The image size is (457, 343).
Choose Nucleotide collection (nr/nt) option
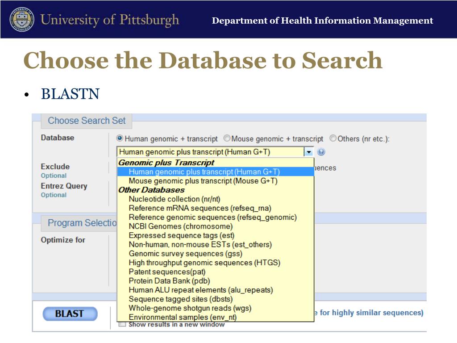(x=216, y=199)
